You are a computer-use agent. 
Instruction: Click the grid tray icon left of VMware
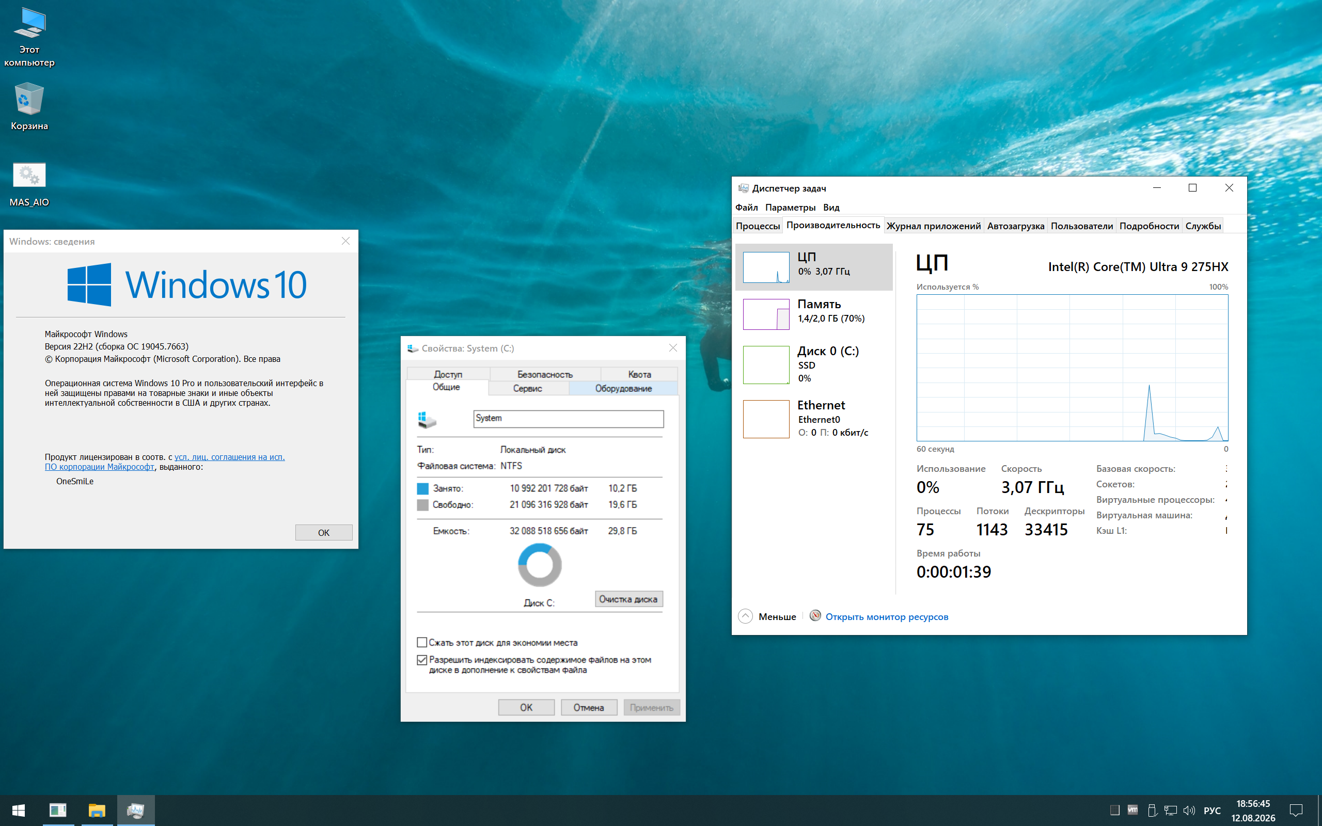pyautogui.click(x=1115, y=810)
